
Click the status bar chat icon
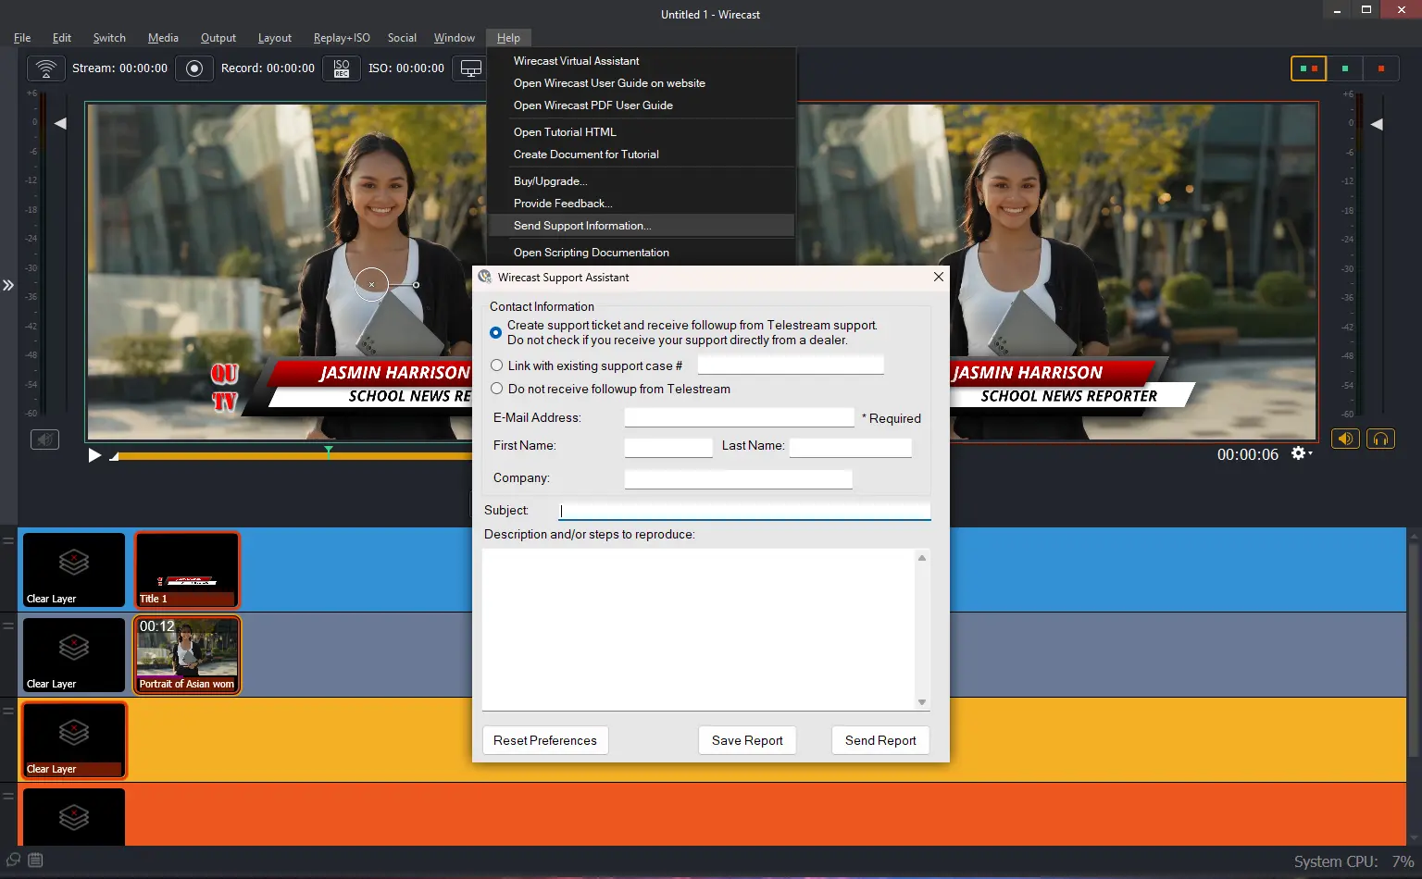click(x=14, y=860)
